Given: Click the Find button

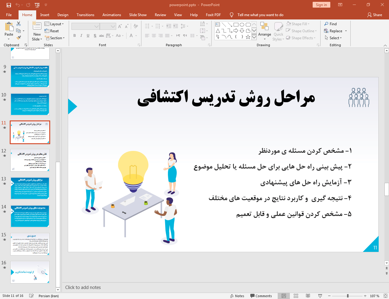Looking at the screenshot, I should [x=331, y=24].
